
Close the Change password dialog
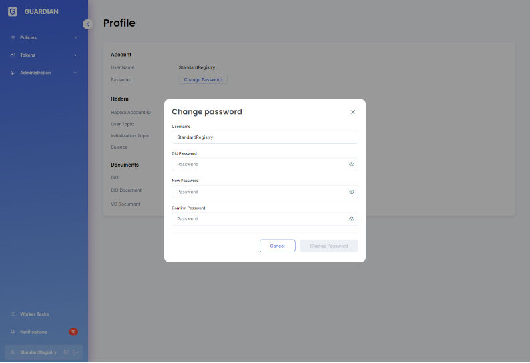pos(353,112)
